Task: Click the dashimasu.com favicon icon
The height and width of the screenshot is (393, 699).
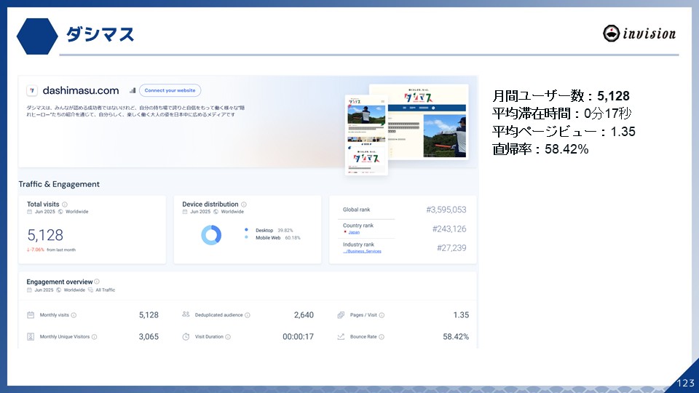Action: 31,90
